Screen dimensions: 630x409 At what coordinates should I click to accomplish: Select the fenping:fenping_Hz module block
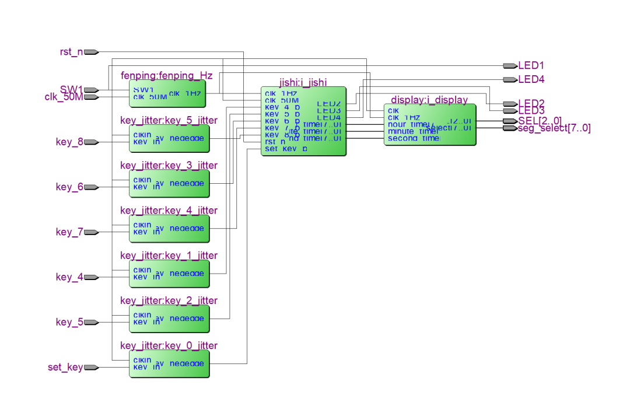(x=167, y=93)
